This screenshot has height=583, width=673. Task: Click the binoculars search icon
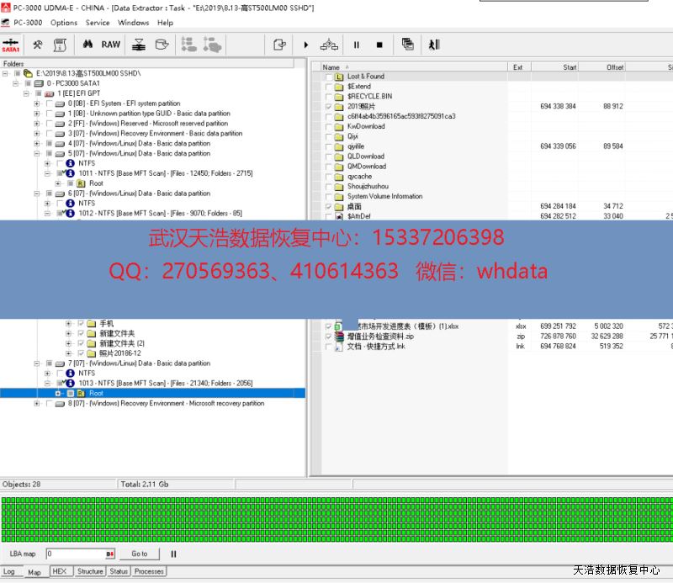tap(87, 45)
